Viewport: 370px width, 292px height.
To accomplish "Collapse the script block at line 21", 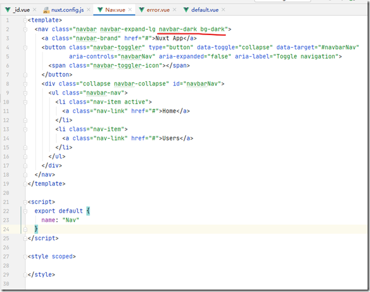I will [25, 202].
